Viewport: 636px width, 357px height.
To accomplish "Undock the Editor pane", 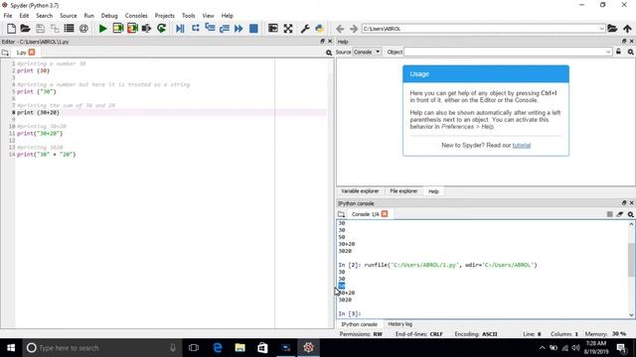I will click(x=322, y=42).
